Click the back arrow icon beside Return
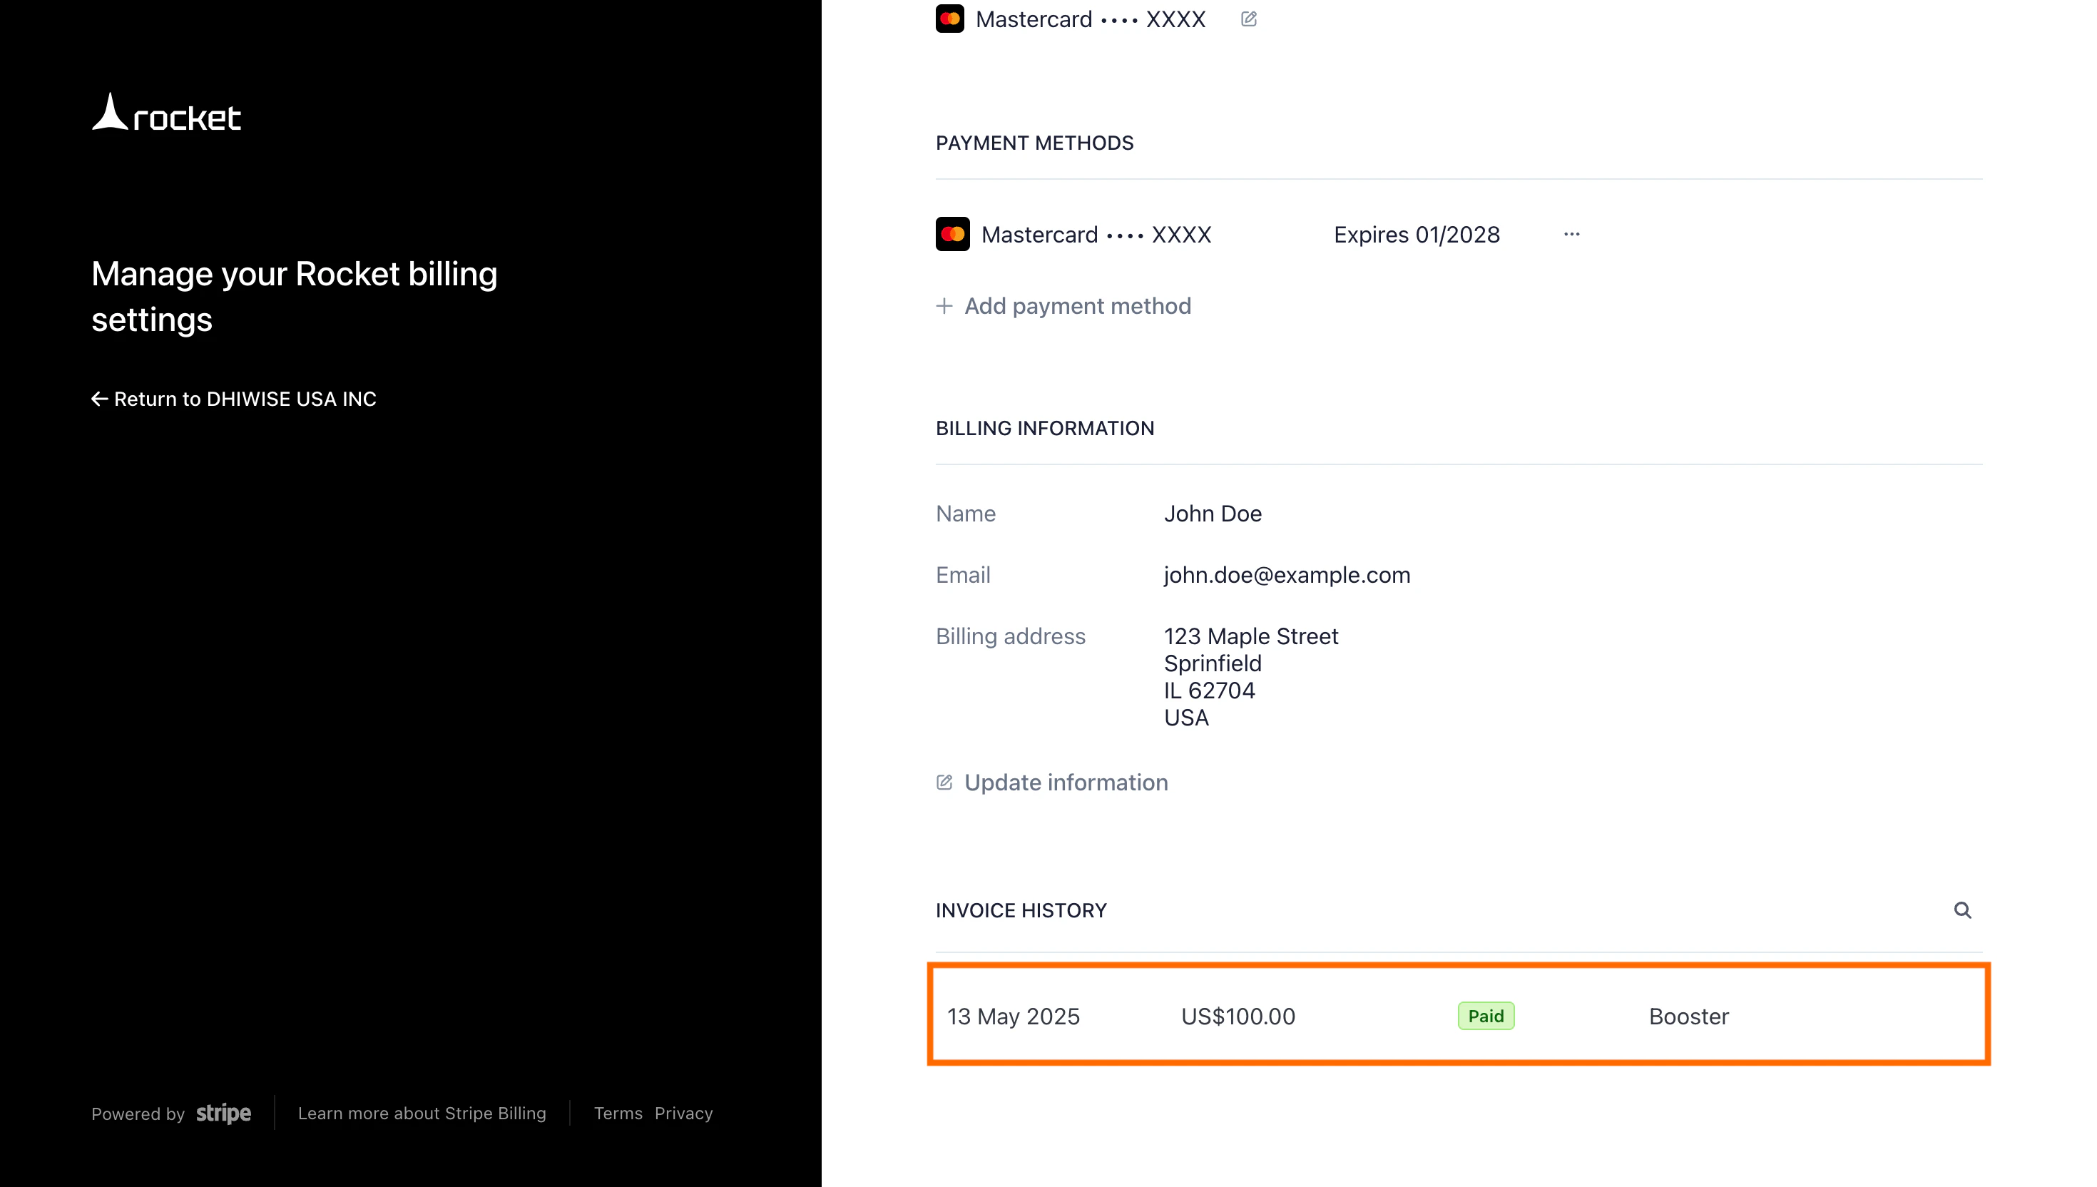The width and height of the screenshot is (2097, 1187). [x=99, y=399]
